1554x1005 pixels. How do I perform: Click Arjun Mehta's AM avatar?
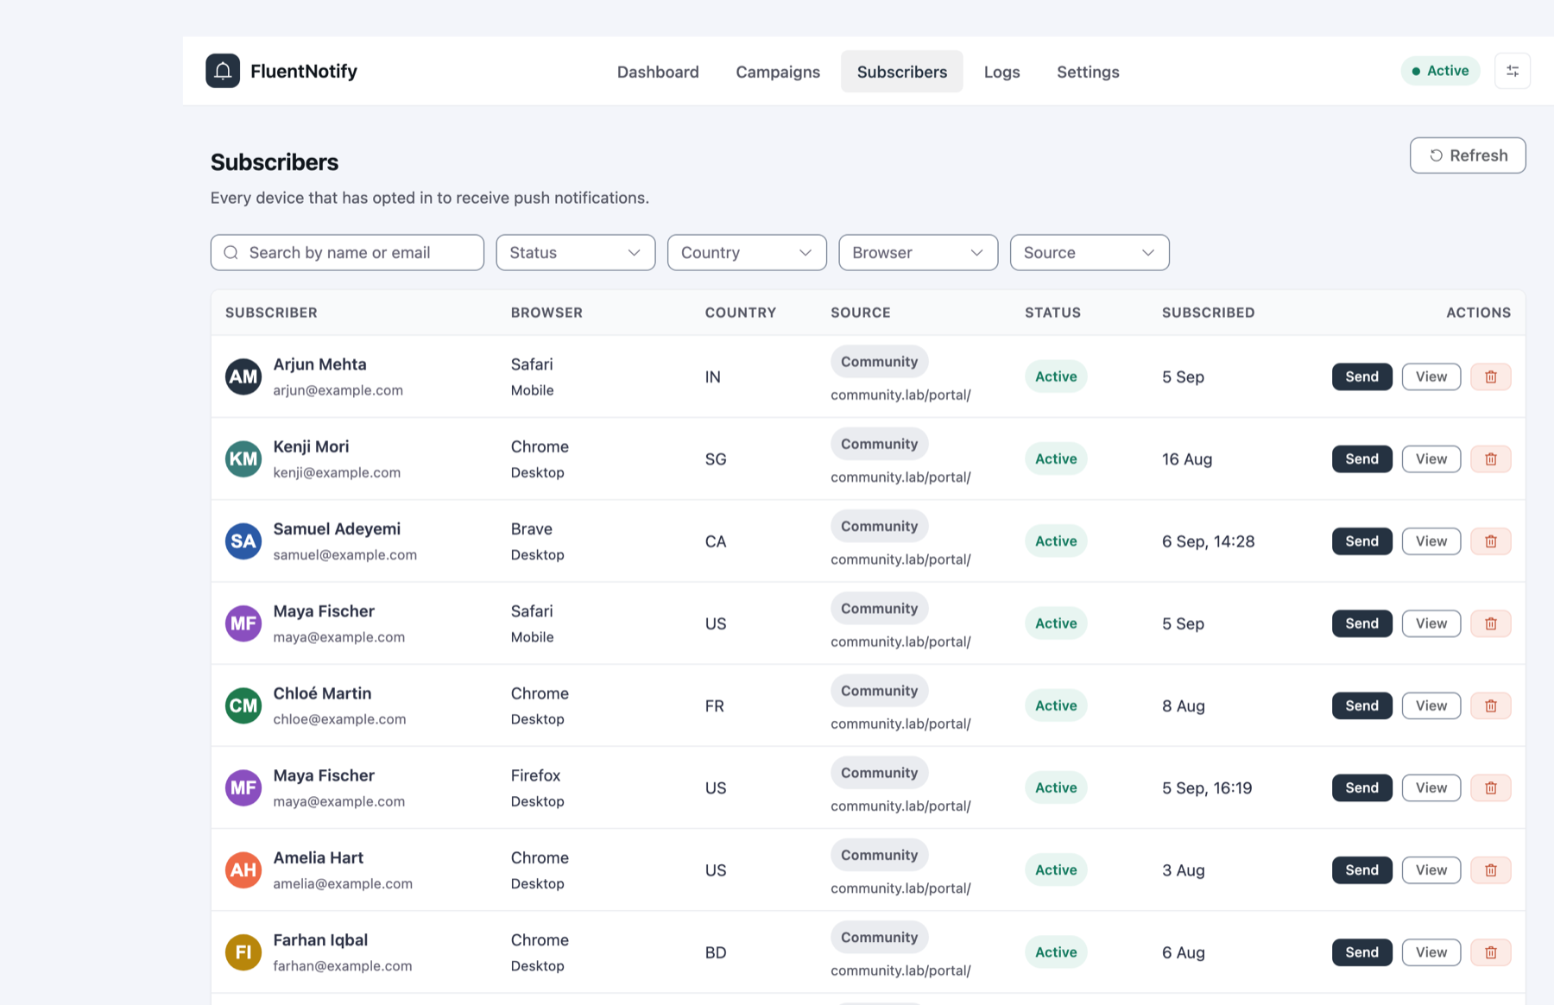[x=243, y=376]
